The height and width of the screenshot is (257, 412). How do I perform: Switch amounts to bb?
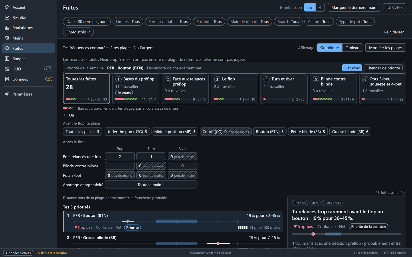(310, 7)
